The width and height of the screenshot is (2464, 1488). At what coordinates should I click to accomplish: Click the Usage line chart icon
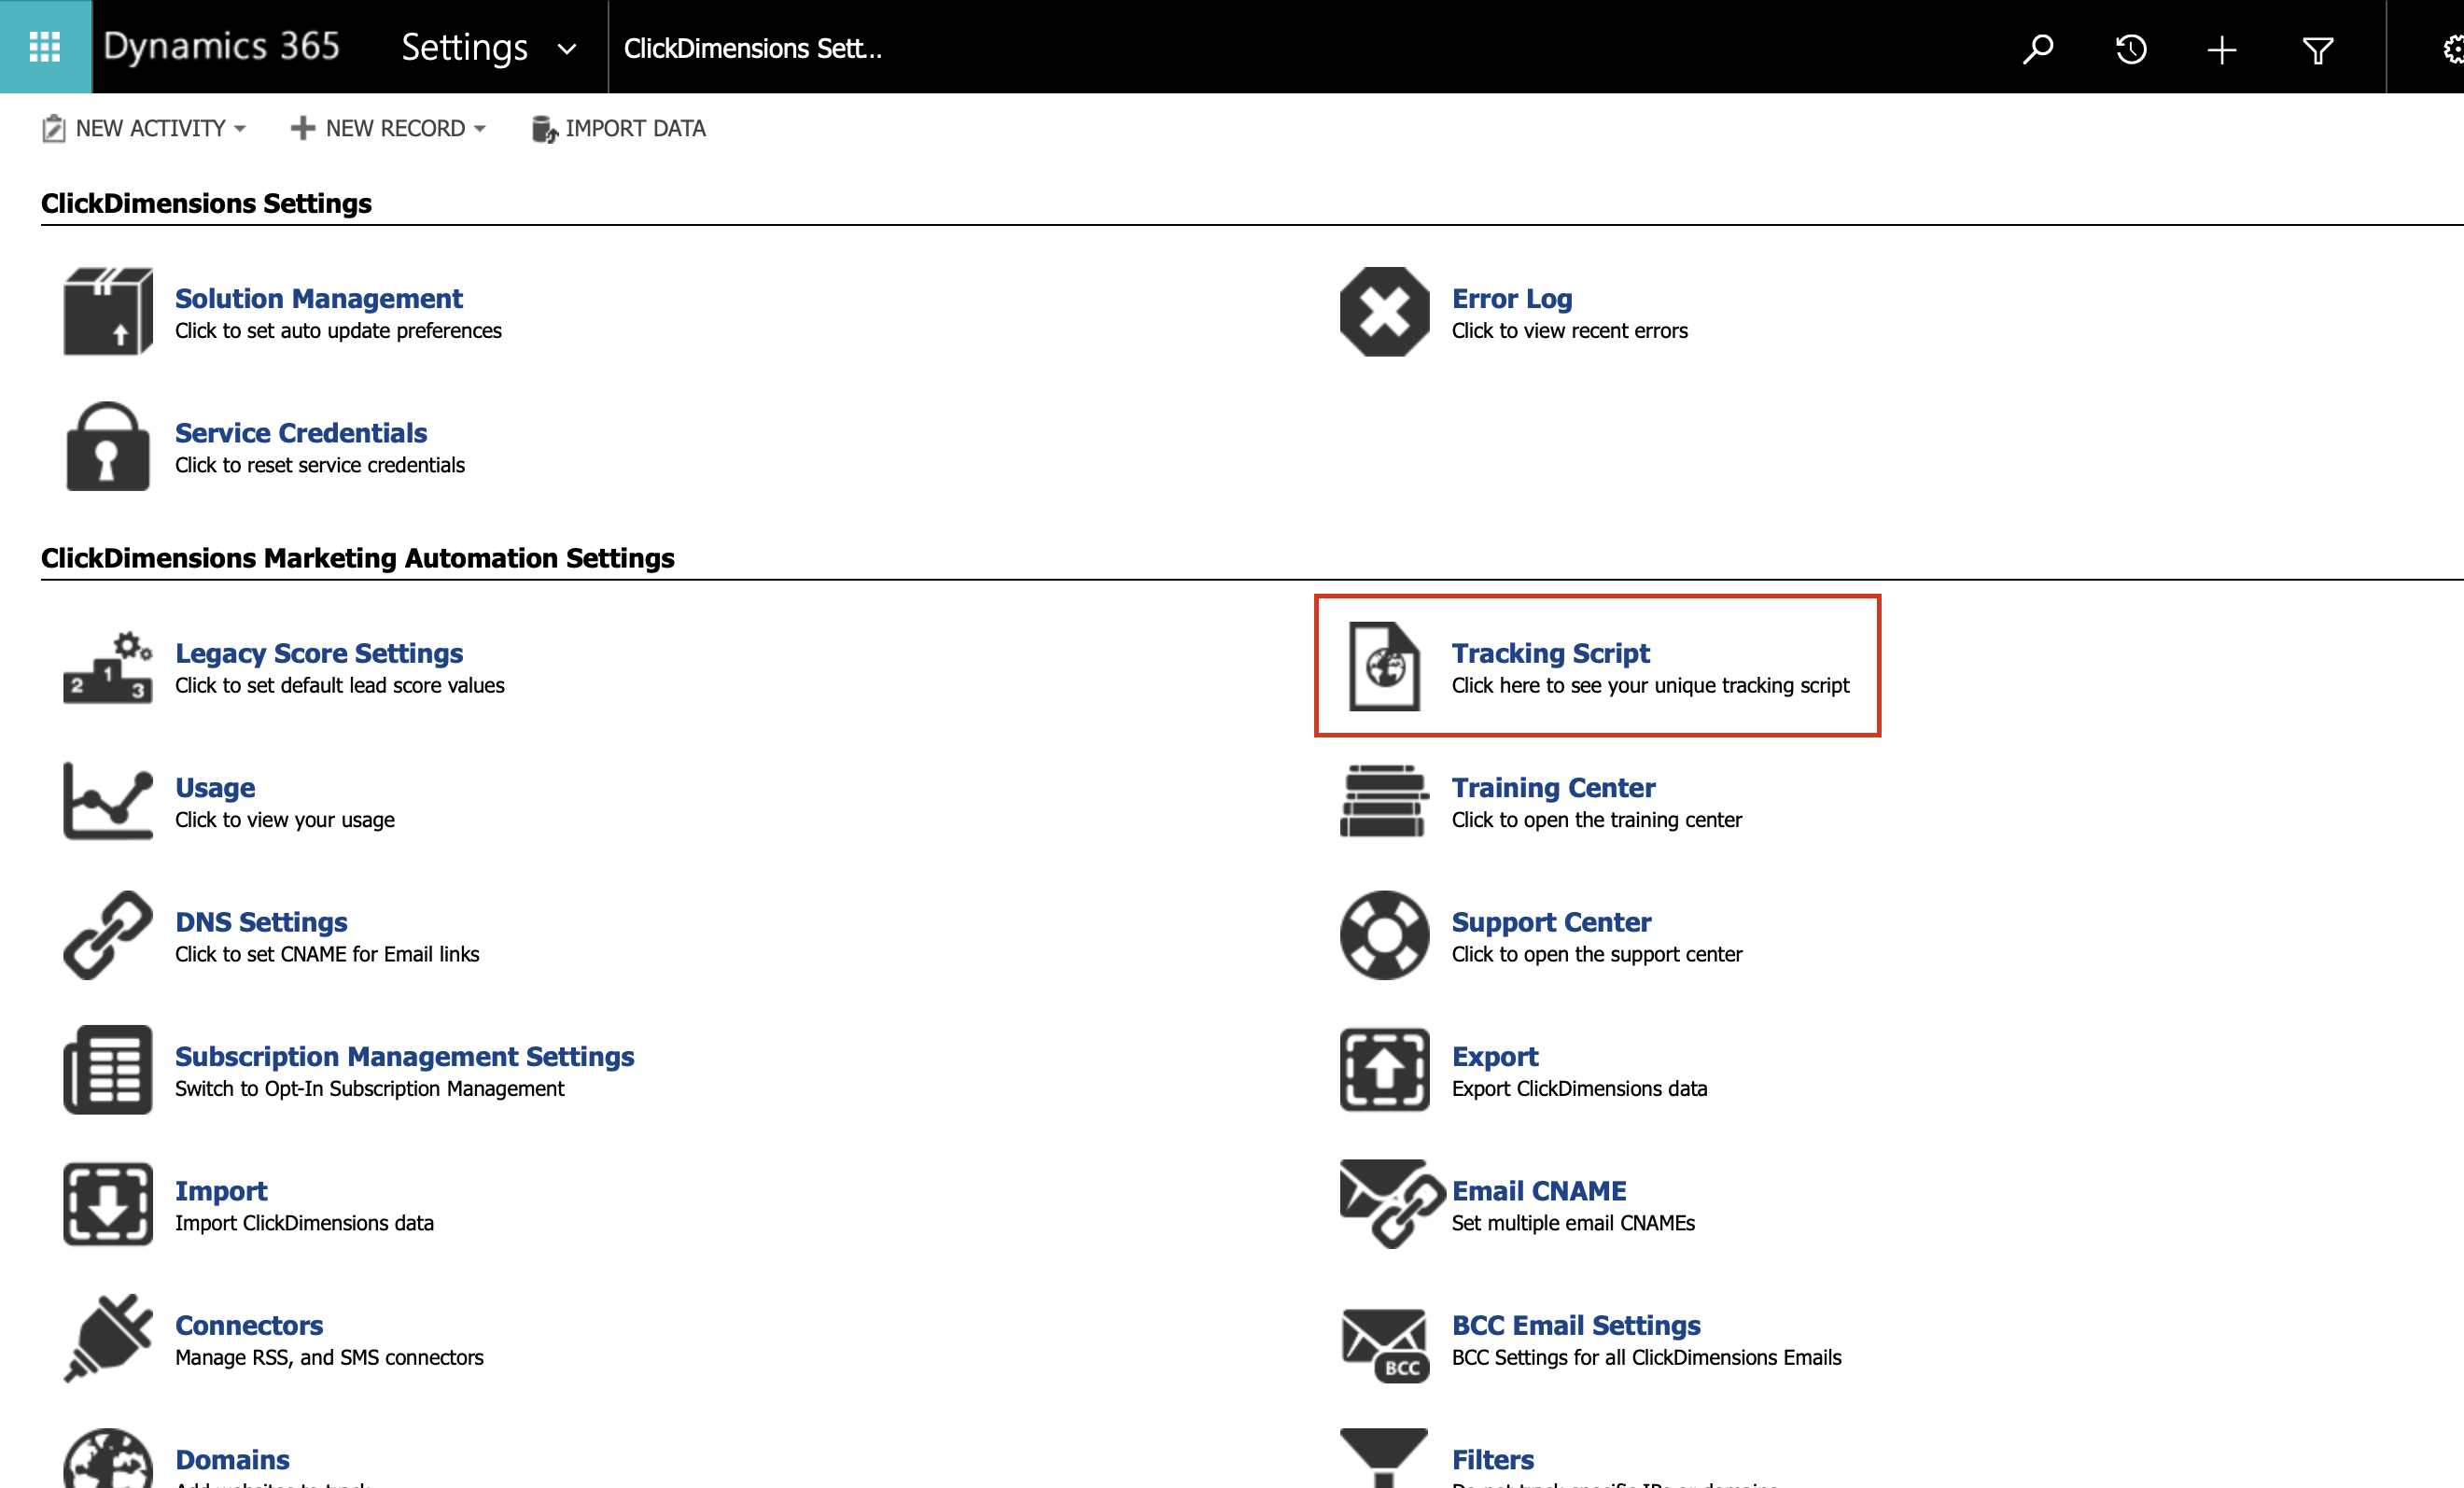coord(108,802)
